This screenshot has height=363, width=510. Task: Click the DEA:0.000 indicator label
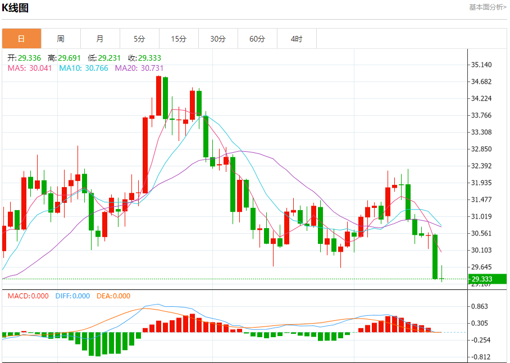(x=113, y=296)
